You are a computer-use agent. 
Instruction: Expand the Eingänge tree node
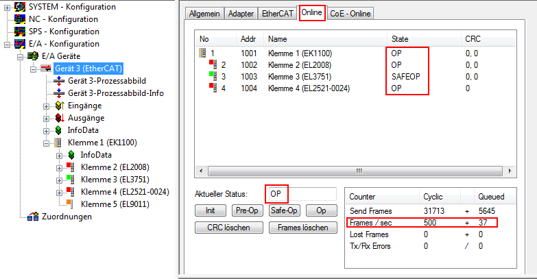pos(47,106)
